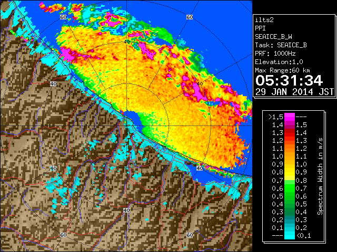Select the "Task: SEAICE_B" line
Image resolution: width=337 pixels, height=252 pixels.
(281, 45)
